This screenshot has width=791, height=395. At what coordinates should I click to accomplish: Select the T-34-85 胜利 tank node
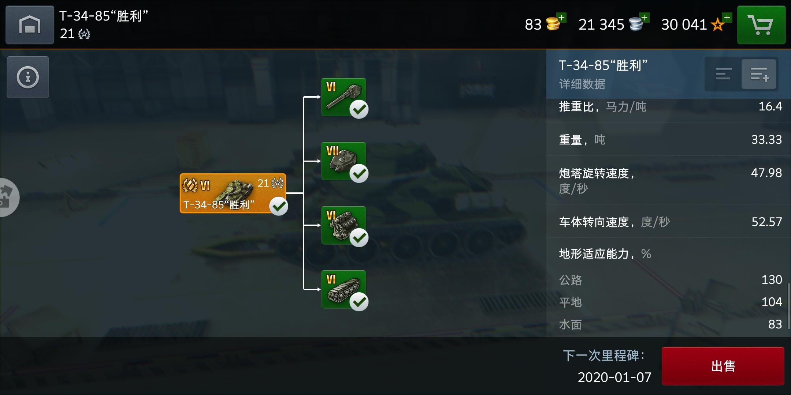pos(233,193)
